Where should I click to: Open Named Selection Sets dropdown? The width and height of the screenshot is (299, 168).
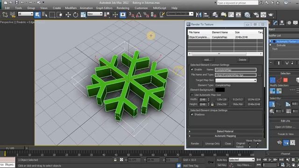tap(180, 14)
